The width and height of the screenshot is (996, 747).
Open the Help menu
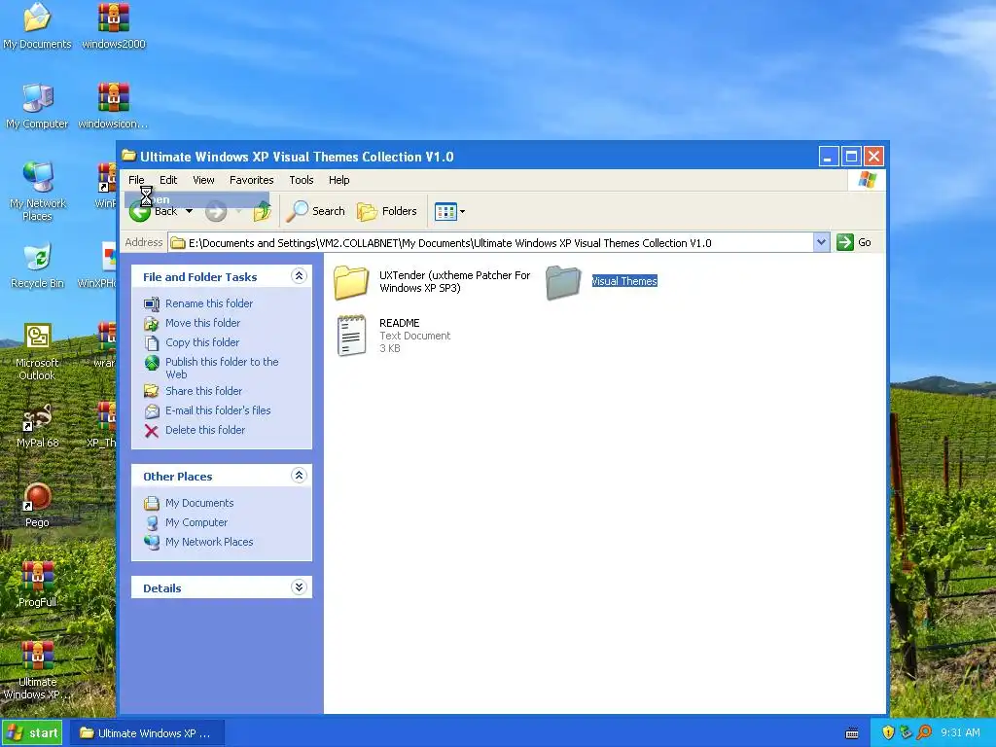339,180
